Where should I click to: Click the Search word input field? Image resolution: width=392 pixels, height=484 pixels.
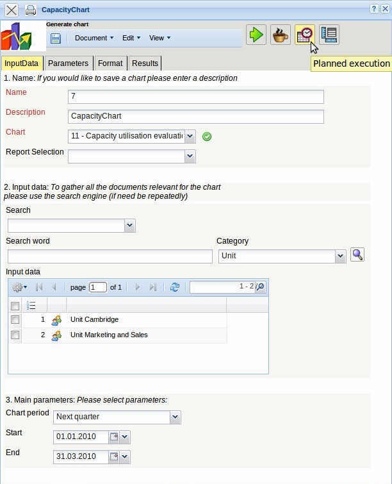pos(110,256)
